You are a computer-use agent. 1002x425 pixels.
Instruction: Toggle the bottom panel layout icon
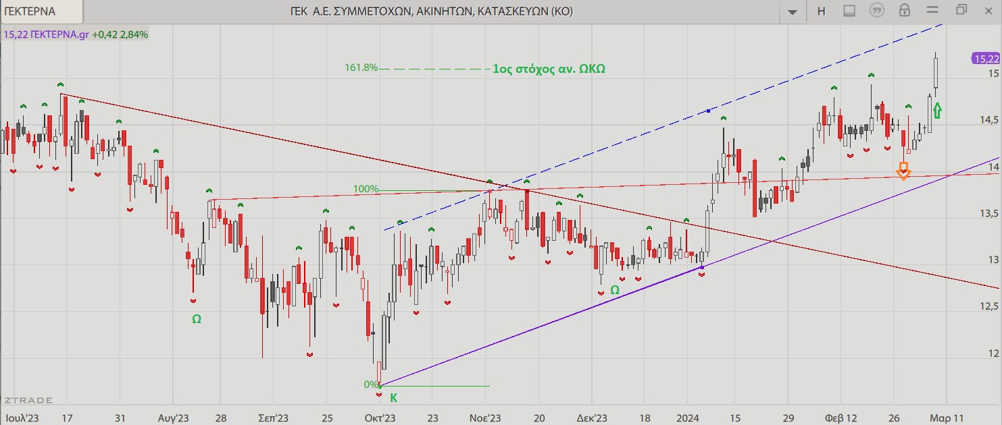[849, 11]
